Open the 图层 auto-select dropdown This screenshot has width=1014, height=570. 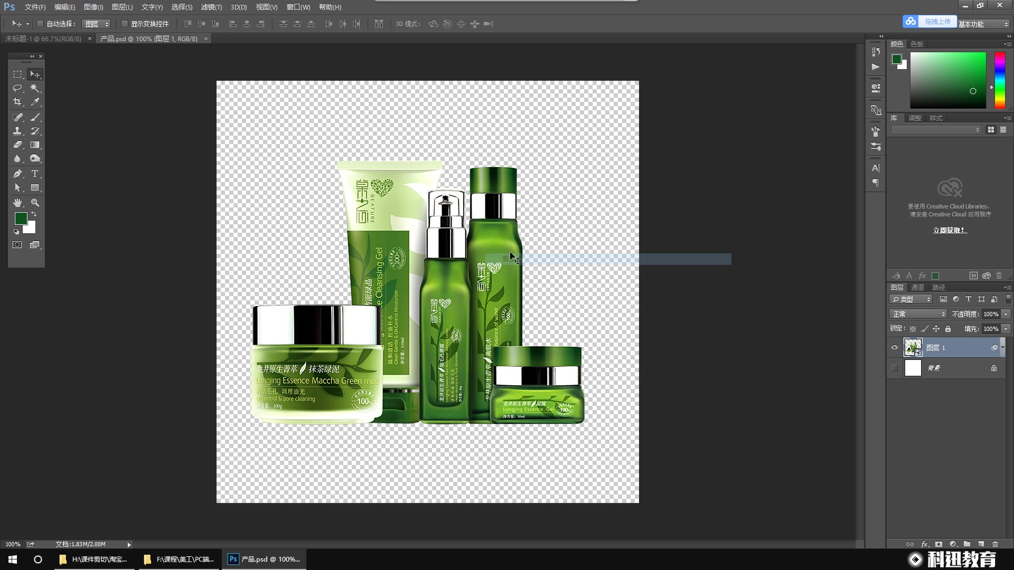(96, 24)
